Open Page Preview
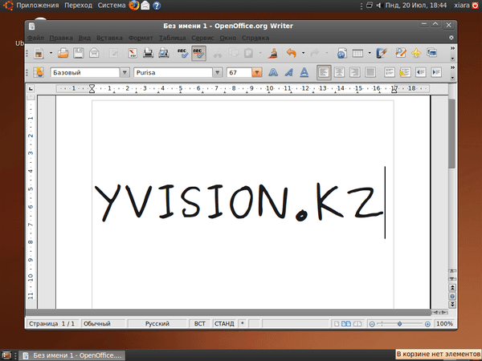 click(x=164, y=53)
